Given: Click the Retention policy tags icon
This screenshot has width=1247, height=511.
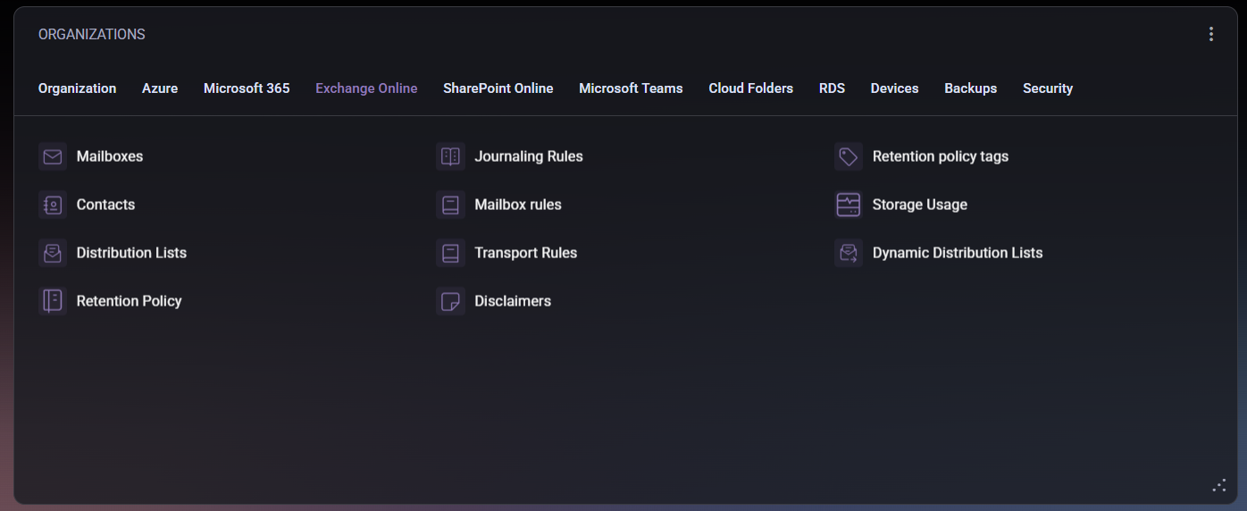Looking at the screenshot, I should (x=848, y=156).
